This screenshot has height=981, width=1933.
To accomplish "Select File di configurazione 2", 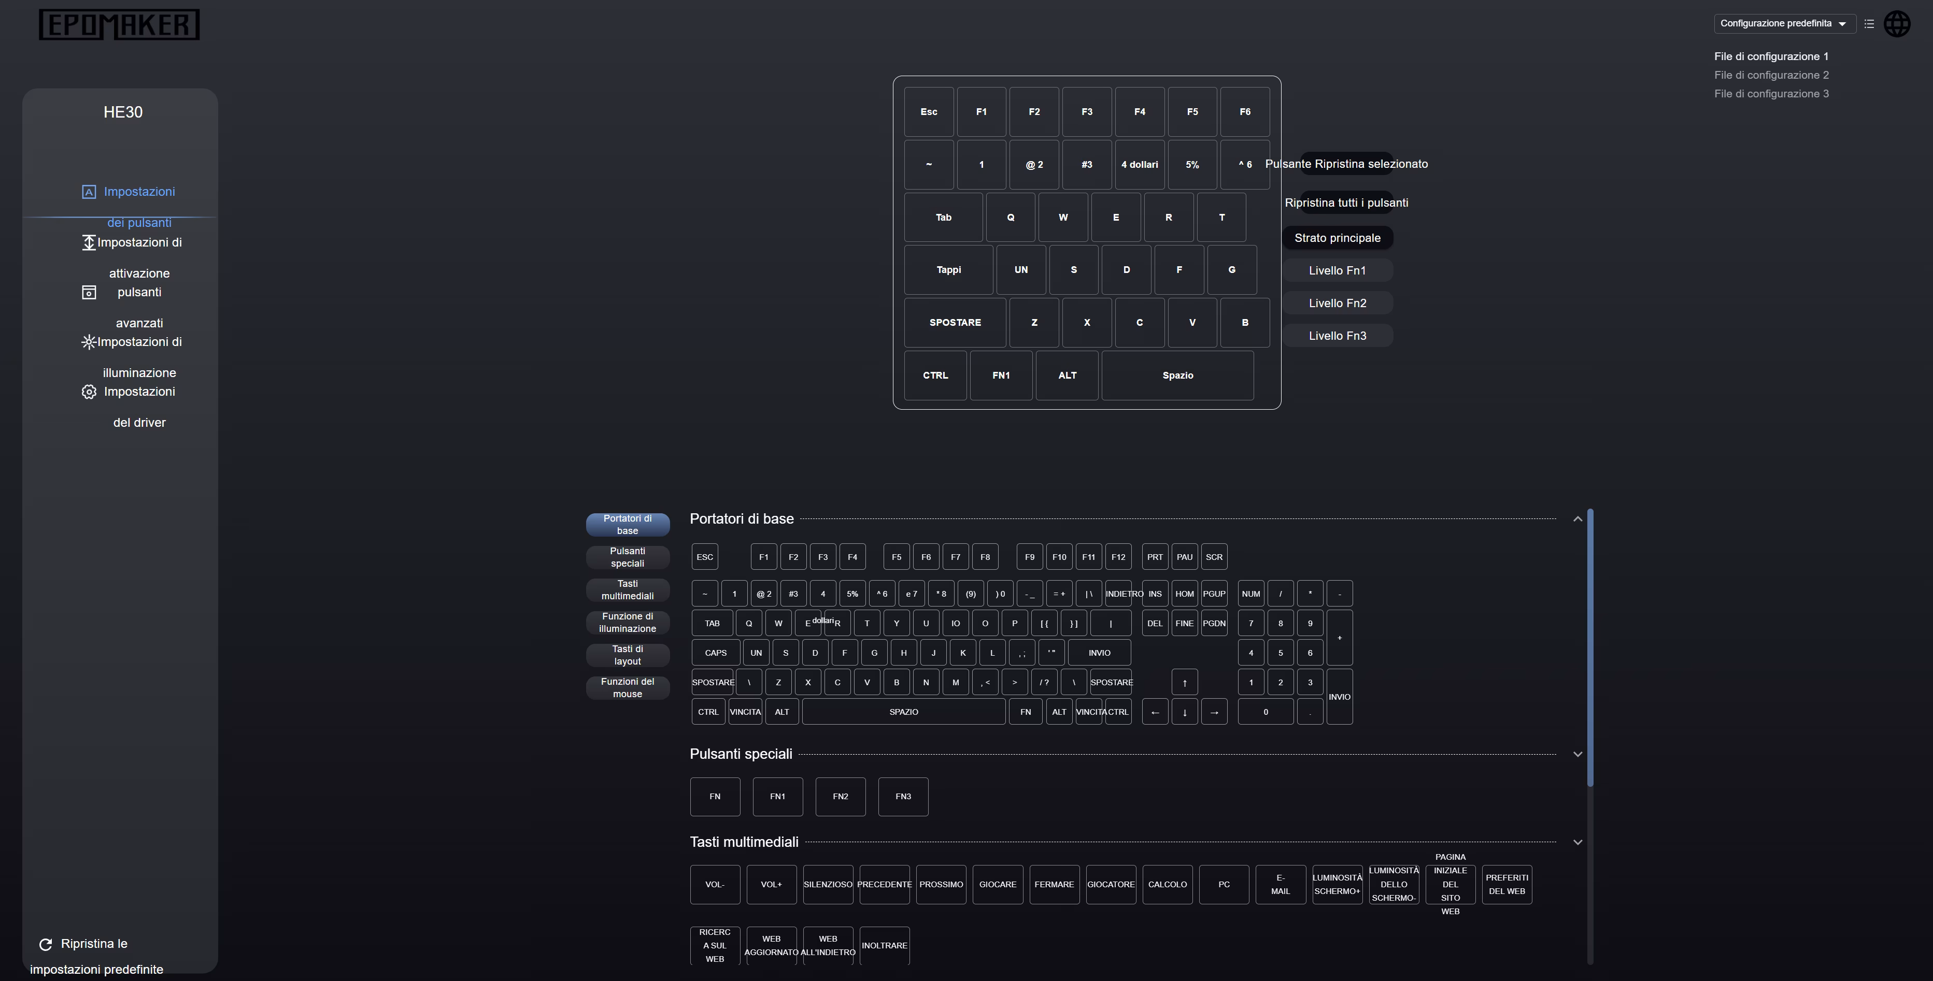I will pyautogui.click(x=1771, y=75).
